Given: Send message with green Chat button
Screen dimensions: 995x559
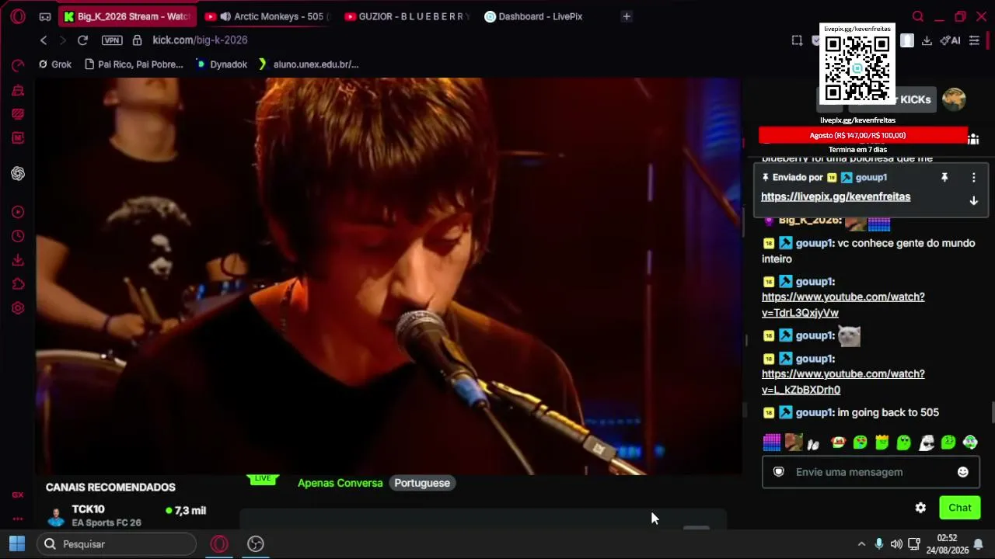Looking at the screenshot, I should 959,508.
